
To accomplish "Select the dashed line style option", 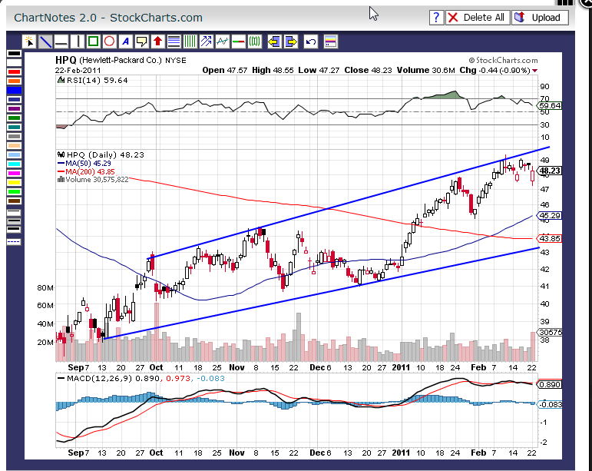I will (x=14, y=241).
